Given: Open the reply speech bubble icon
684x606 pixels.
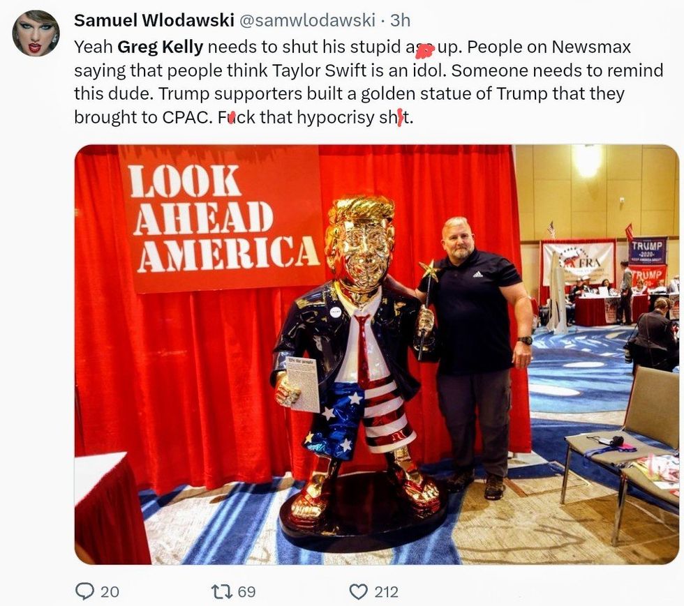Looking at the screenshot, I should click(x=84, y=591).
